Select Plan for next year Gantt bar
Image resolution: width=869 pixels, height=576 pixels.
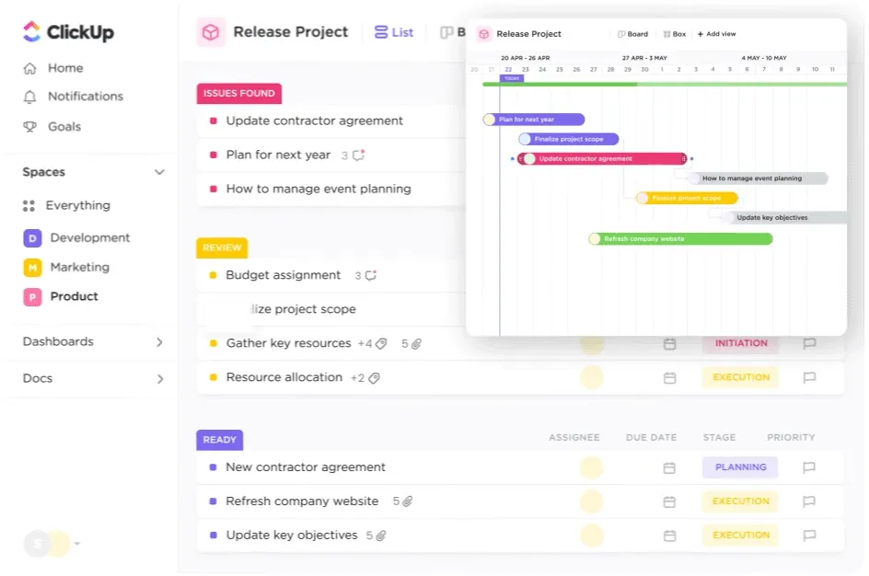point(534,120)
